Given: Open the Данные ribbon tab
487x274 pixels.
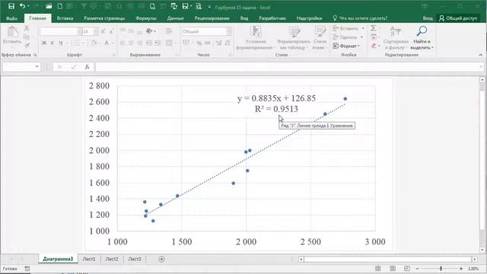Looking at the screenshot, I should (176, 18).
